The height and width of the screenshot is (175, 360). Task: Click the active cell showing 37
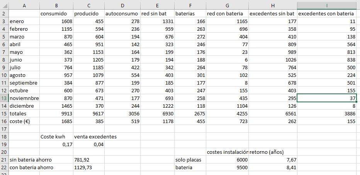[x=327, y=98]
